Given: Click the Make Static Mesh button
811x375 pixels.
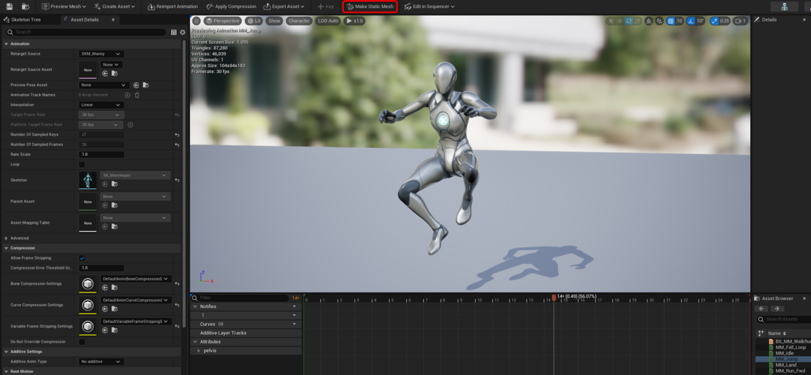Looking at the screenshot, I should coord(370,6).
